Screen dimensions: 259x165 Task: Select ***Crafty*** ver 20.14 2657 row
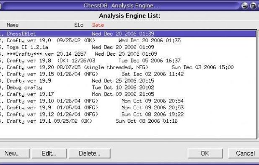coord(128,54)
